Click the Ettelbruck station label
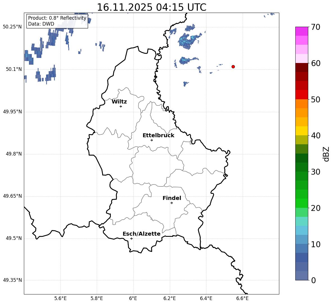The height and width of the screenshot is (304, 333). [158, 136]
